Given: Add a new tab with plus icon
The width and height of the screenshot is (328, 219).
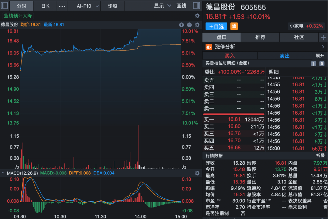Looking at the screenshot, I should (x=323, y=37).
